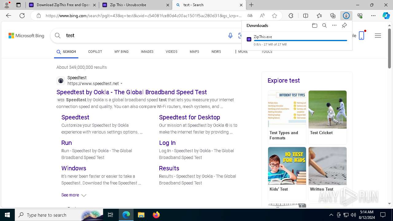This screenshot has width=393, height=221.
Task: Open the volume control in system tray
Action: pyautogui.click(x=353, y=215)
